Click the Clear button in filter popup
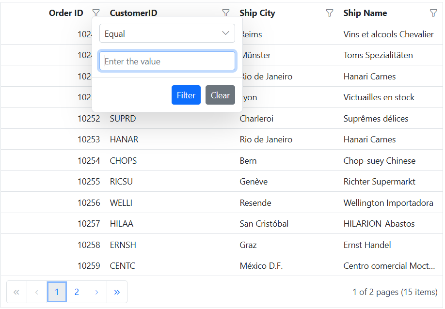 220,95
